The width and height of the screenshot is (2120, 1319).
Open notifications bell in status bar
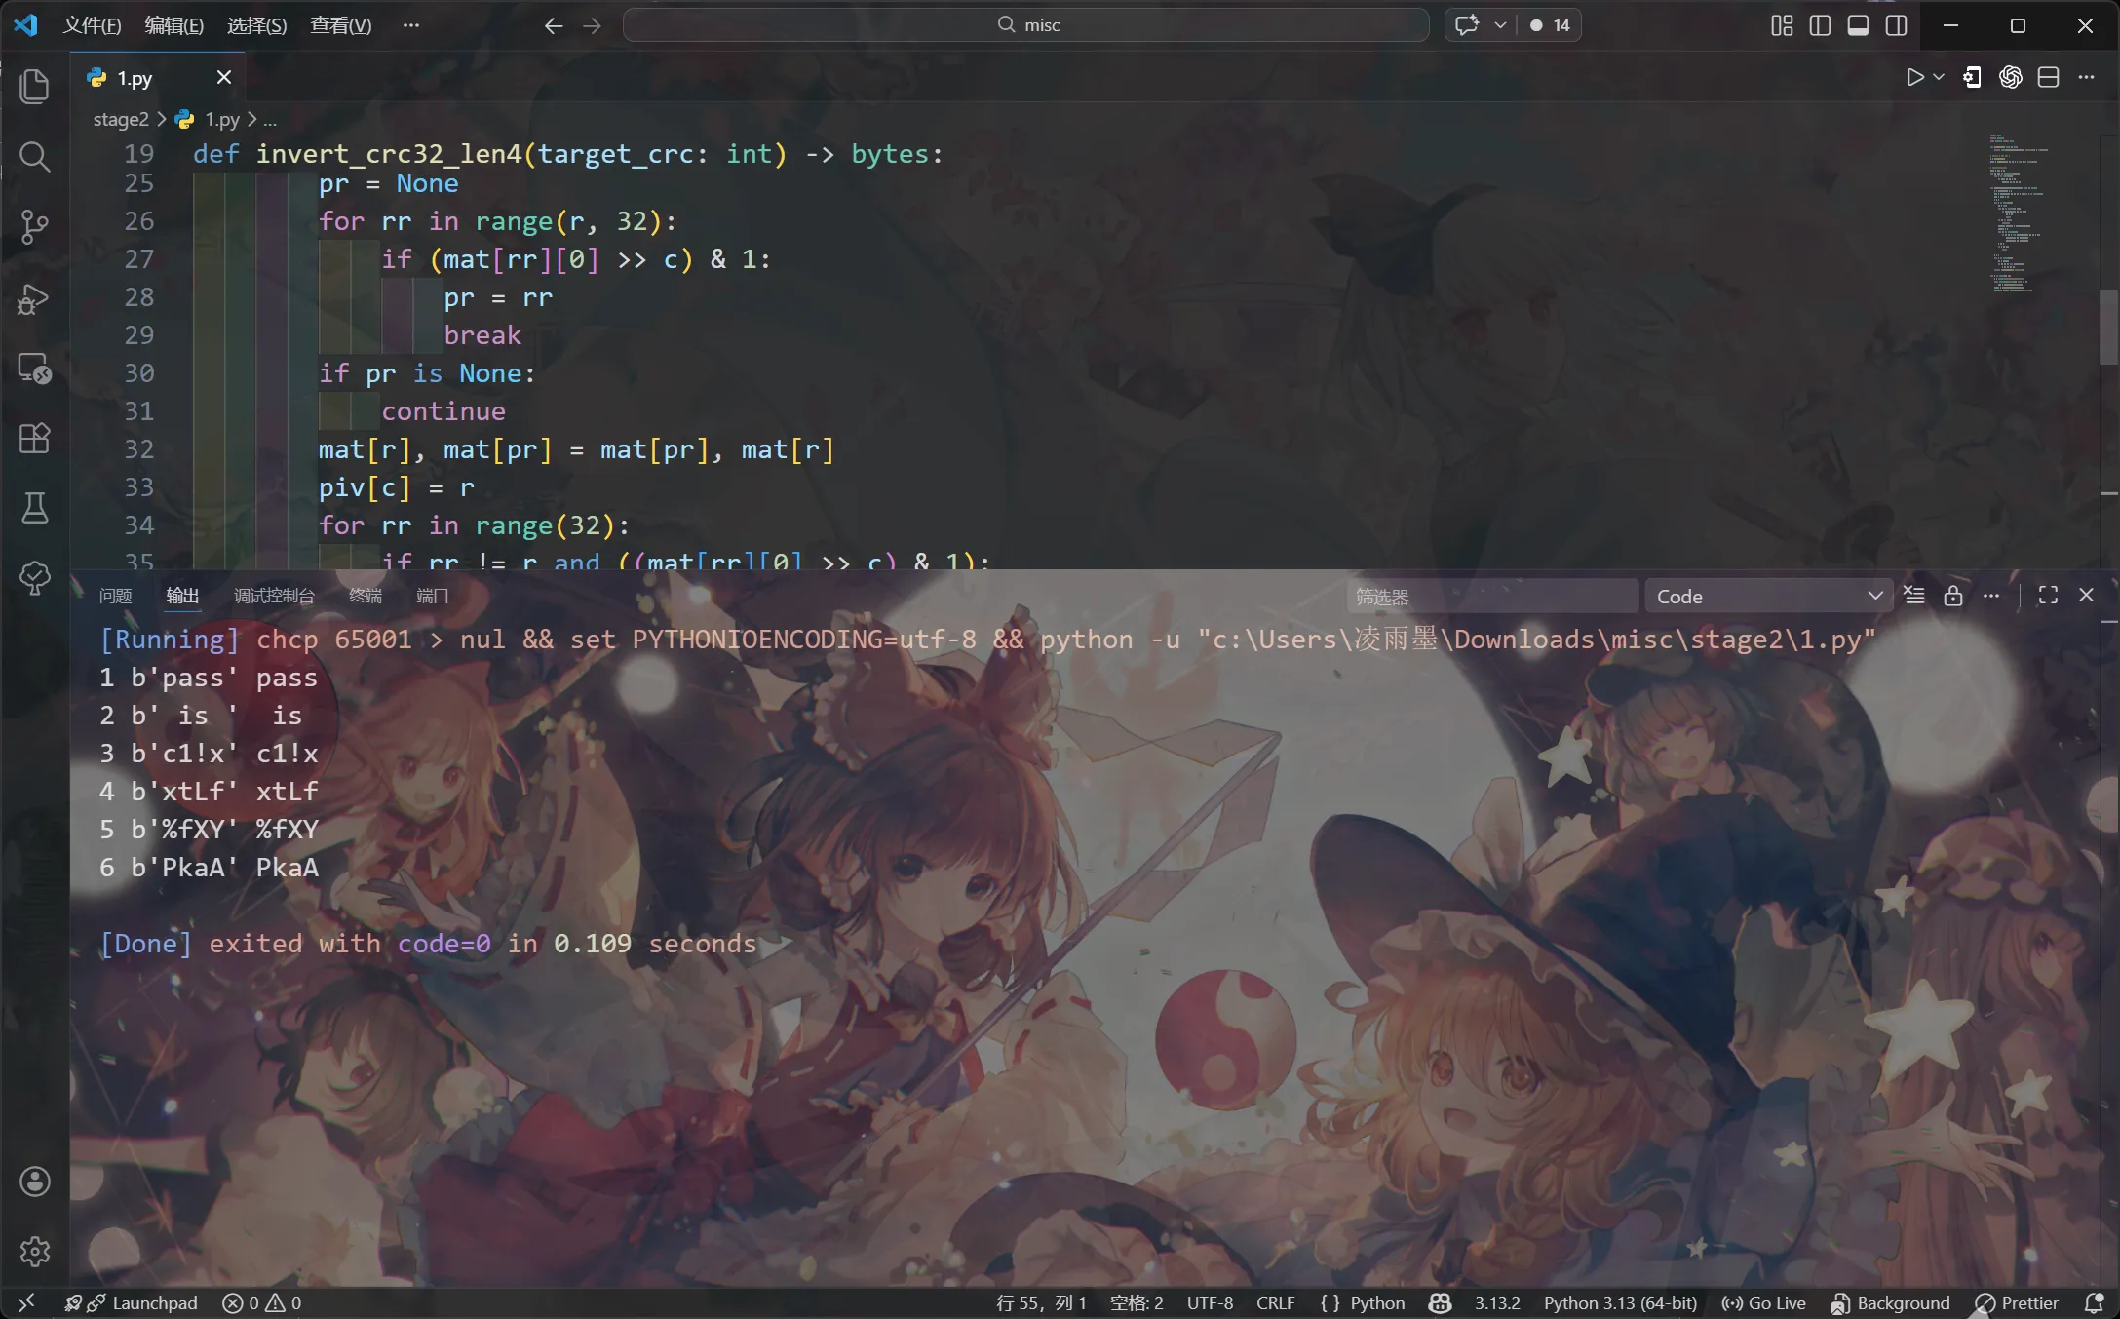click(2093, 1302)
